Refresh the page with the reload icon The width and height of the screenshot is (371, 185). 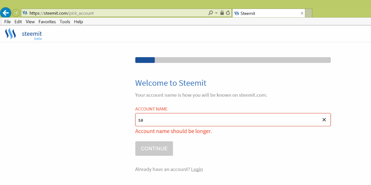pyautogui.click(x=228, y=13)
